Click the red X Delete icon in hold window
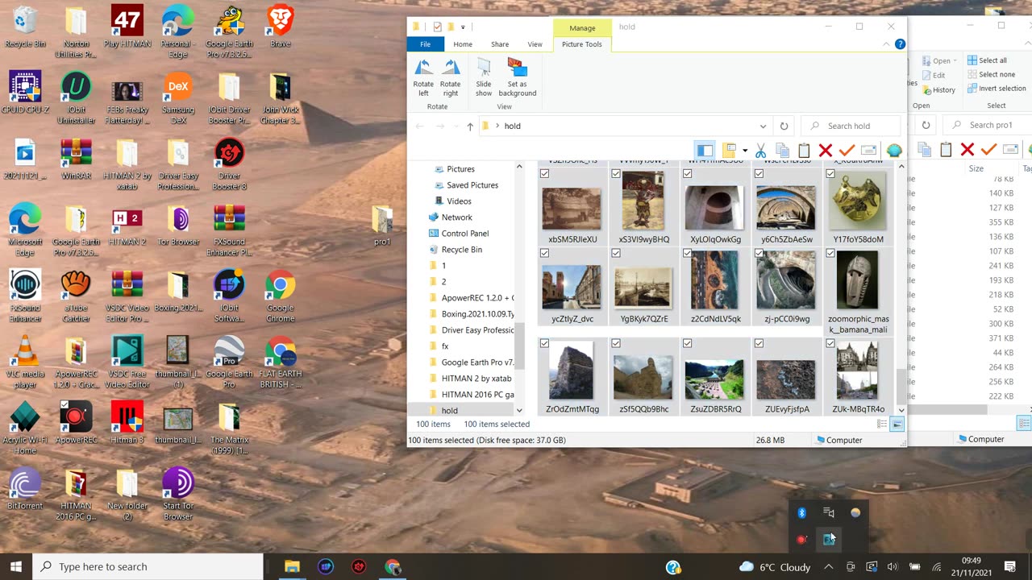This screenshot has width=1032, height=580. click(x=825, y=151)
